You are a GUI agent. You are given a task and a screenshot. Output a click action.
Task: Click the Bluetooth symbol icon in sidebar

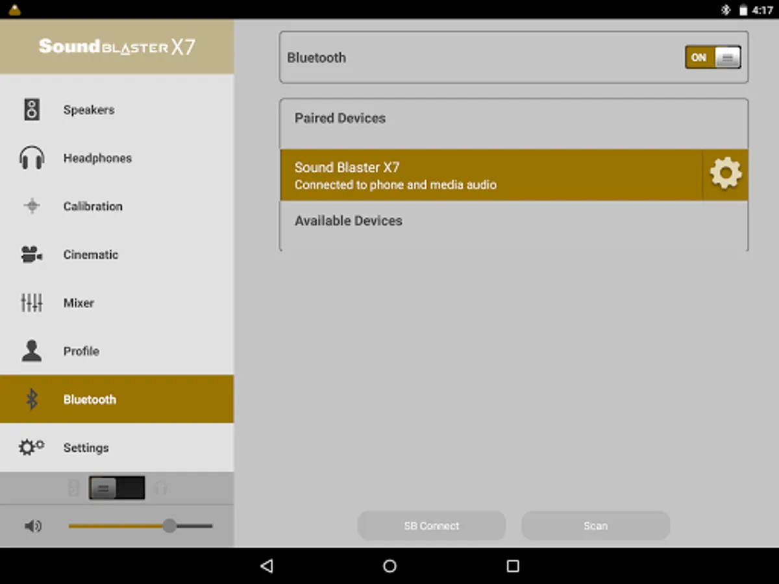point(32,399)
